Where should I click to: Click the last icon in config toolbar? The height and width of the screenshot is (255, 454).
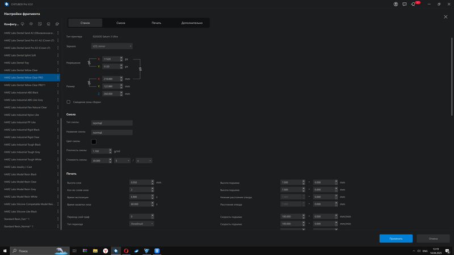click(x=57, y=24)
